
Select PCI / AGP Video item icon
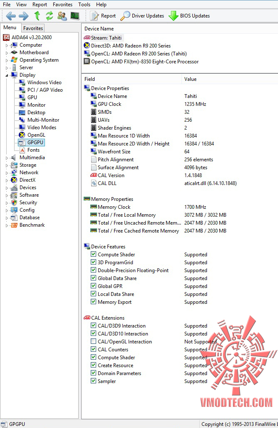[x=22, y=90]
